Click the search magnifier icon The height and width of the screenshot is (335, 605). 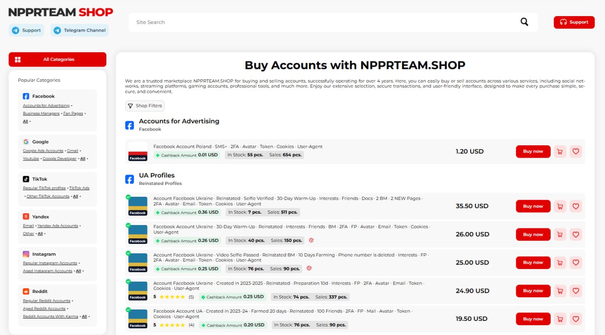tap(524, 22)
